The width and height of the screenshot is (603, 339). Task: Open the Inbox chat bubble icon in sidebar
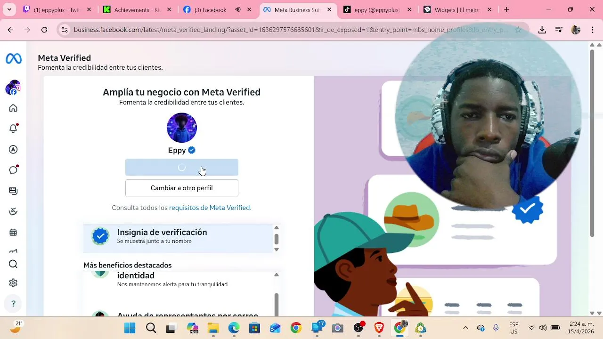coord(13,170)
